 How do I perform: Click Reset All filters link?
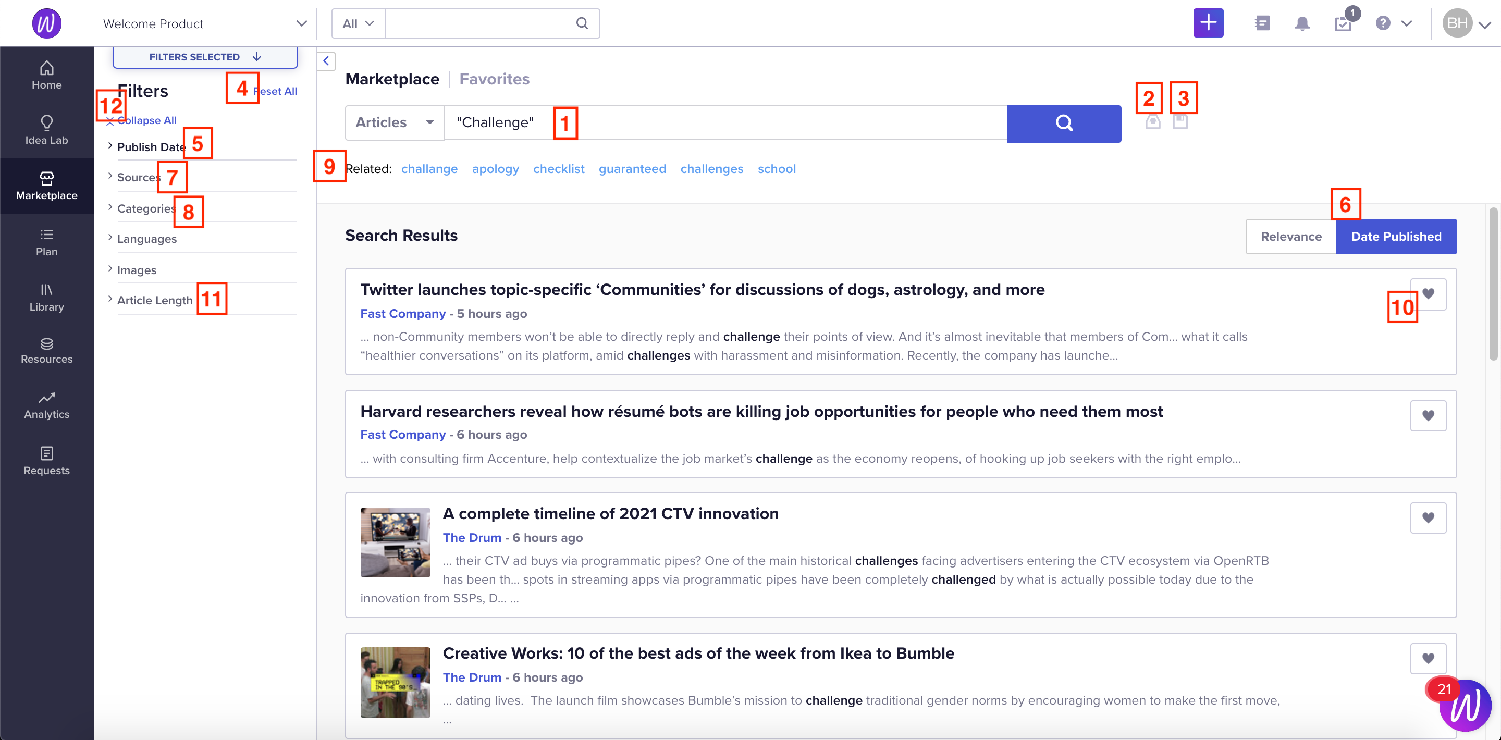pos(275,91)
